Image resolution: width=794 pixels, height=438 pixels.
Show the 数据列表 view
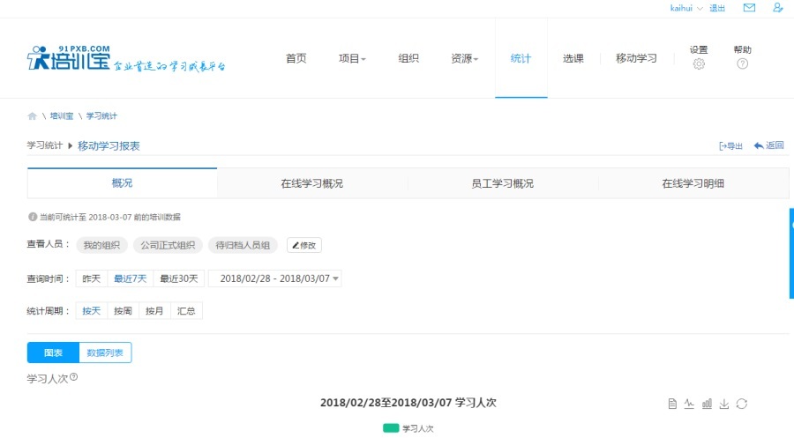[x=105, y=353]
